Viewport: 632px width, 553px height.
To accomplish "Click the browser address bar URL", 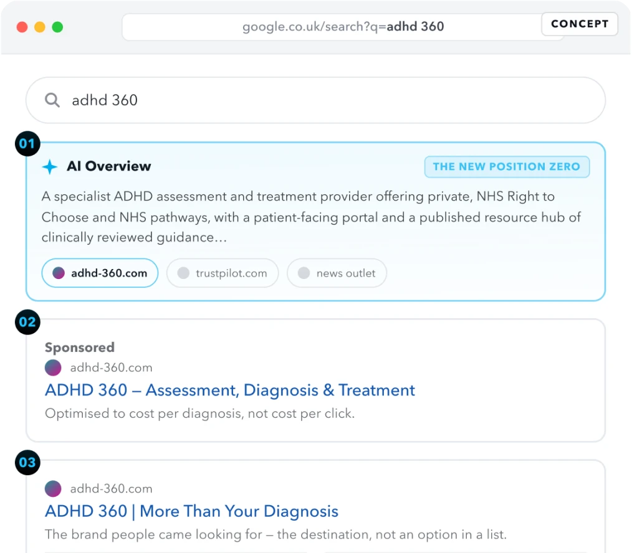I will pyautogui.click(x=343, y=27).
